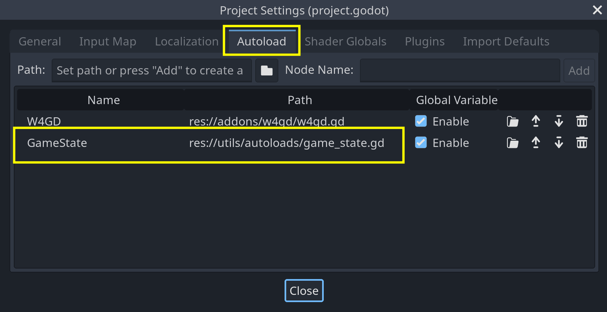Focus the Node Name input field
607x312 pixels.
pyautogui.click(x=460, y=70)
